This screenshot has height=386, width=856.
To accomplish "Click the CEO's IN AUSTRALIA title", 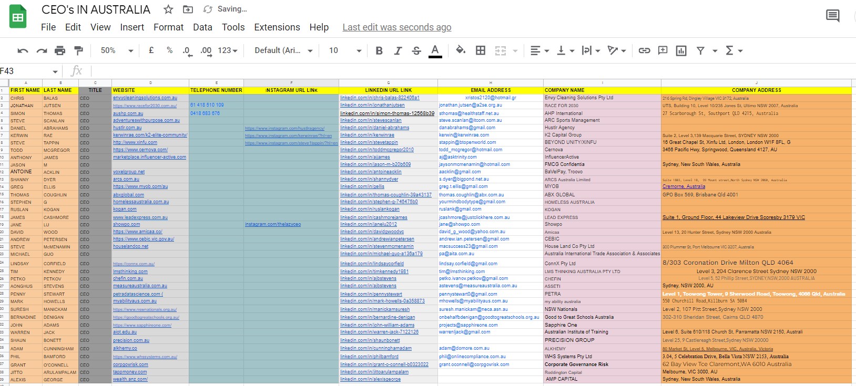I will pyautogui.click(x=96, y=9).
